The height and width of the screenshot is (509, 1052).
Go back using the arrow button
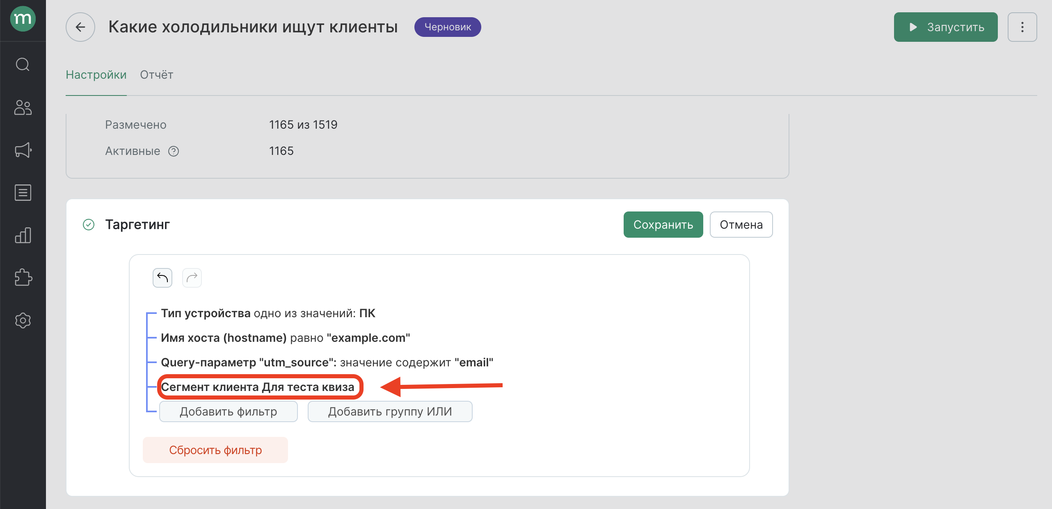80,27
